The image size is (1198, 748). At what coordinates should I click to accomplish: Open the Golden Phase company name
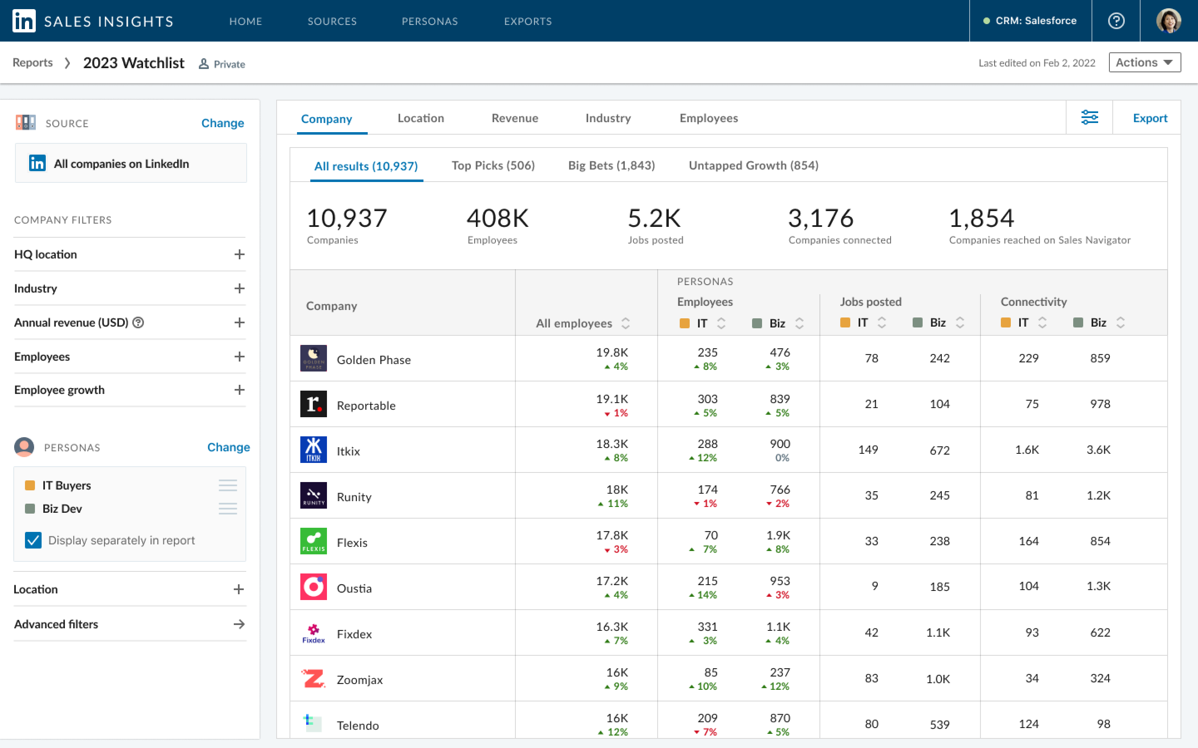[374, 359]
